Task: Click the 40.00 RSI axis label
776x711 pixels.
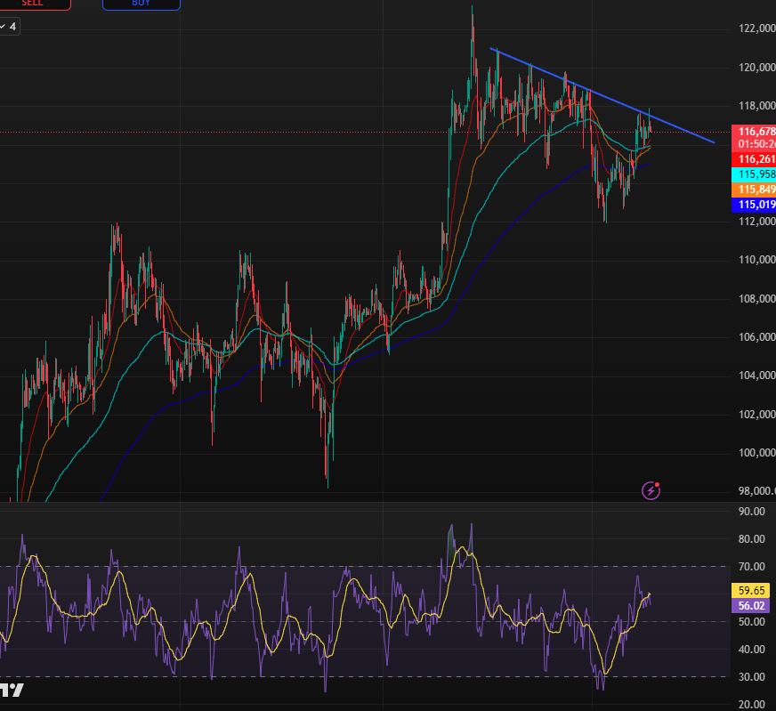Action: click(x=752, y=649)
